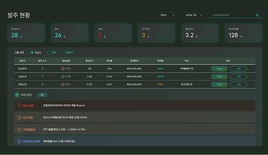Click the 예외/알림 section header icon
The height and width of the screenshot is (155, 268).
pyautogui.click(x=17, y=95)
